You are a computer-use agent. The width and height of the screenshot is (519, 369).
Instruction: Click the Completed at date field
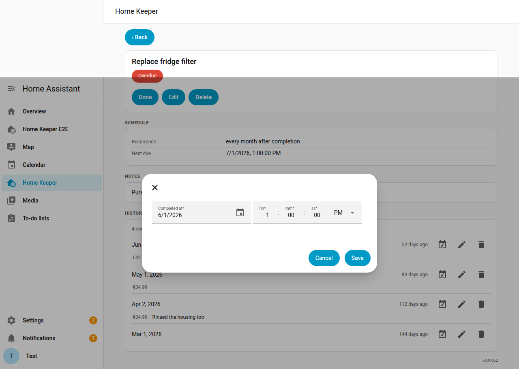(202, 213)
